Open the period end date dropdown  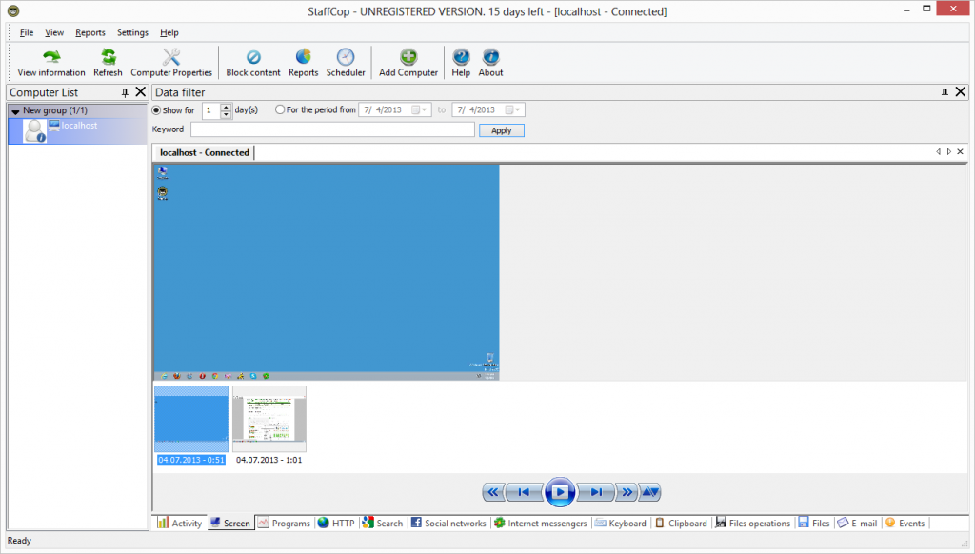[515, 110]
